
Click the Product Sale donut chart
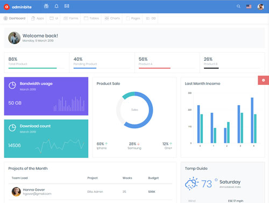click(x=134, y=110)
